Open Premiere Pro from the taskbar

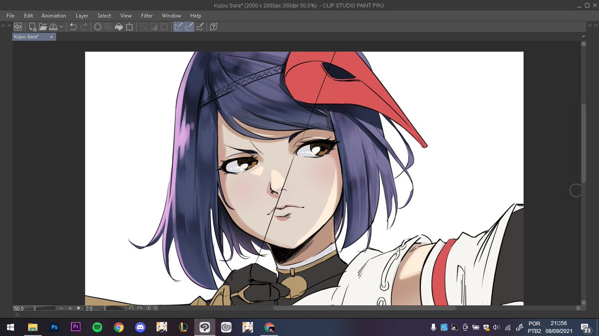76,328
